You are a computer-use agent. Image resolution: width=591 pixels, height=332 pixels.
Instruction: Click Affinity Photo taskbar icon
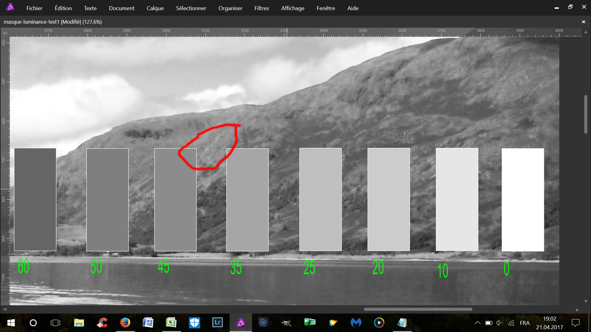[241, 323]
